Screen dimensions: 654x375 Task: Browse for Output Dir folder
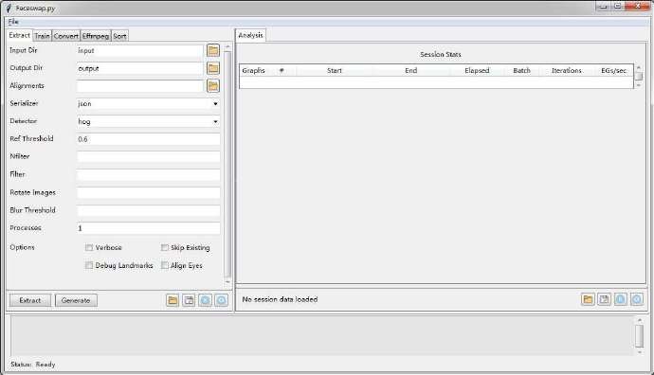213,68
